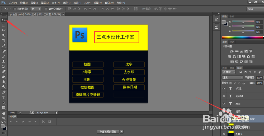This screenshot has height=136, width=264.
Task: Select the Rectangular Marquee tool
Action: [4, 25]
